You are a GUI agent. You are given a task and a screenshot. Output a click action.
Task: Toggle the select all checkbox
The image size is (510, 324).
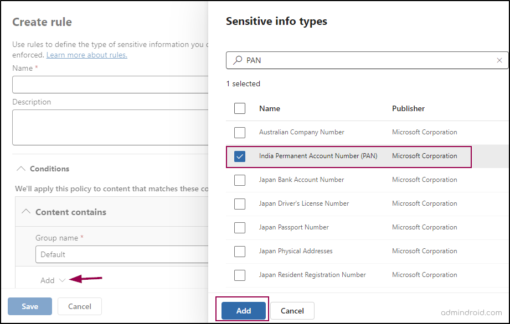pos(240,108)
